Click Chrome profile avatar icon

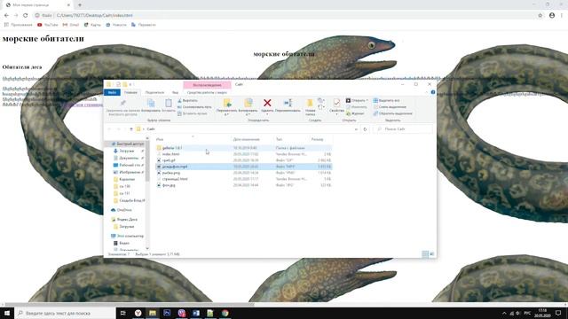coord(552,16)
